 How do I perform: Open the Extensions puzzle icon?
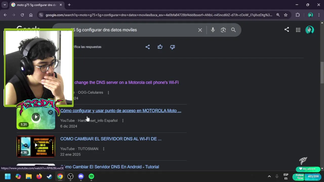(298, 15)
